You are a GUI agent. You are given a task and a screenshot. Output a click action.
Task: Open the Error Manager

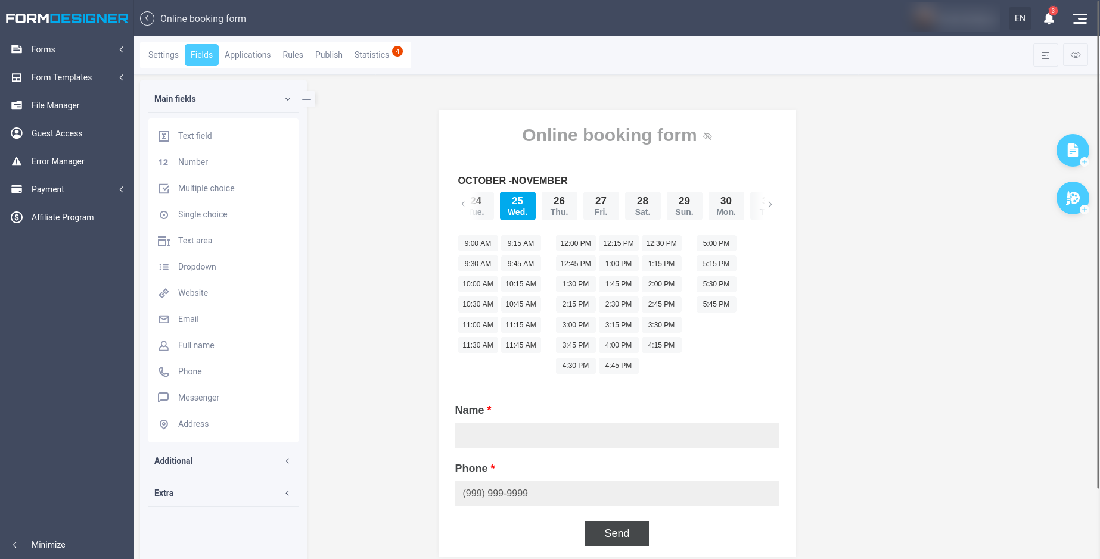[58, 161]
